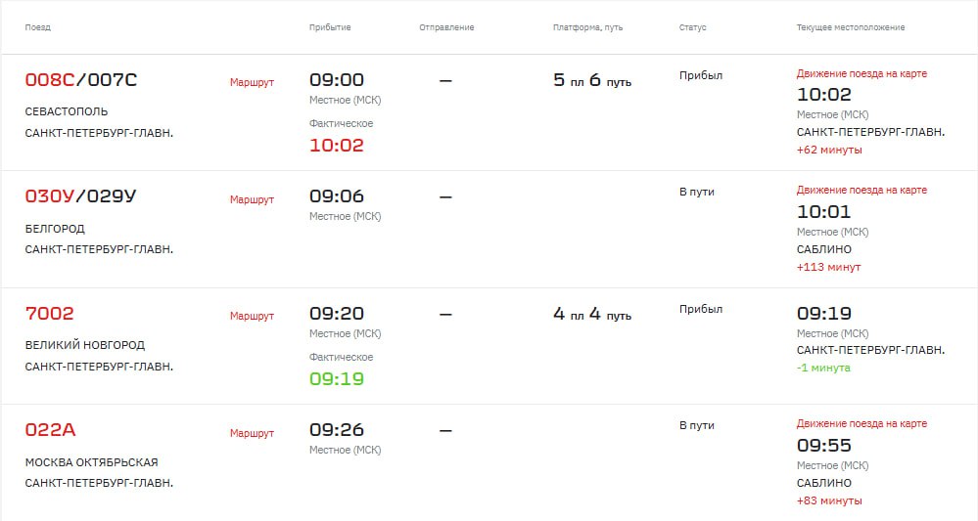Click the Текущее местоположение column header
978x521 pixels.
tap(850, 27)
